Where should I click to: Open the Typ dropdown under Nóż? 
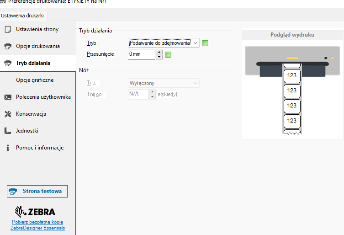[164, 83]
